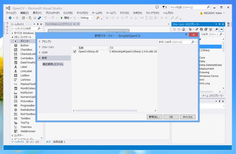Open the 出力 output tab
This screenshot has width=236, height=154.
point(48,142)
